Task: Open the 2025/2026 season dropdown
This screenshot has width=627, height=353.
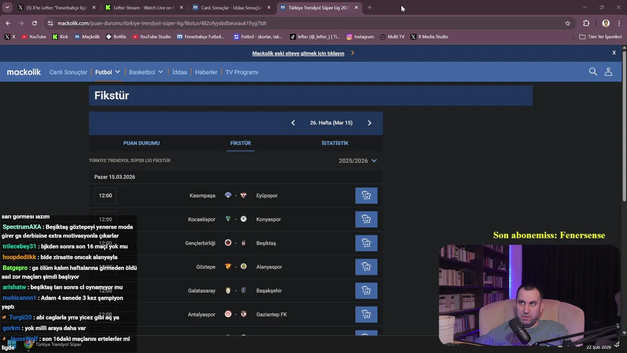Action: coord(358,161)
